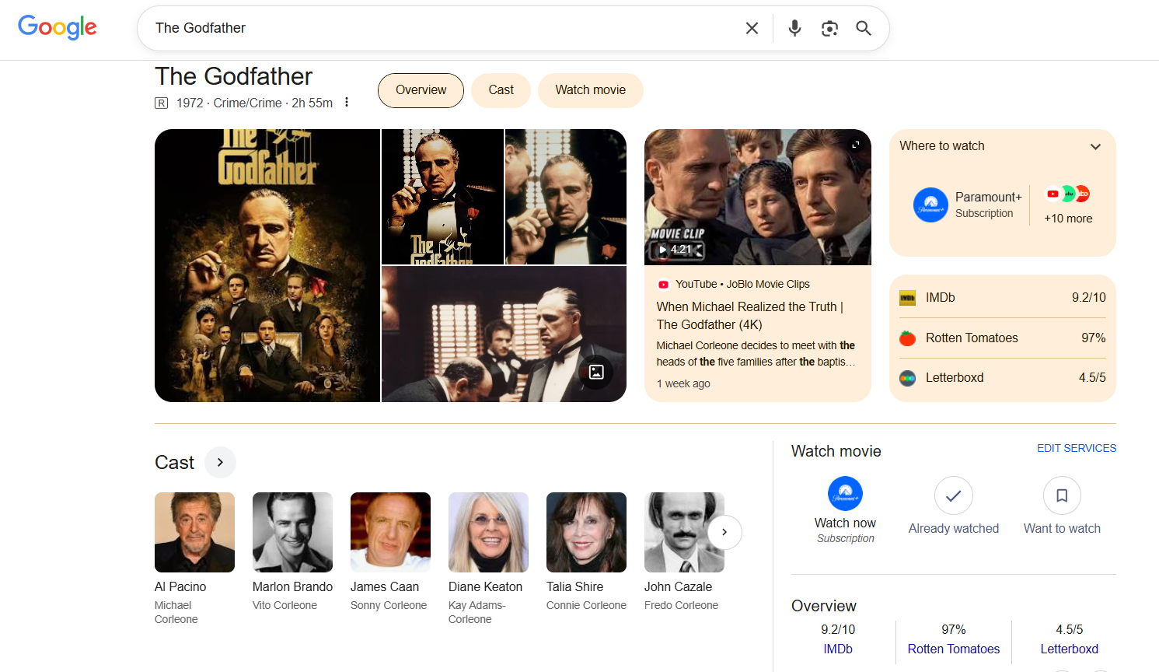Select Marlon Brando's cast photo
Image resolution: width=1159 pixels, height=672 pixels.
(x=292, y=532)
